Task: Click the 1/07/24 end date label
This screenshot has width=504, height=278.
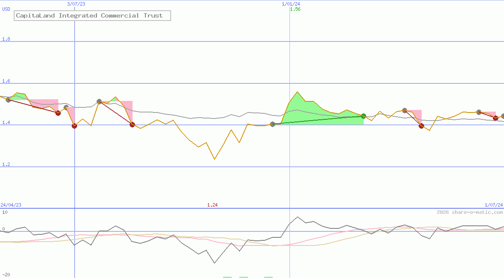Action: [492, 205]
